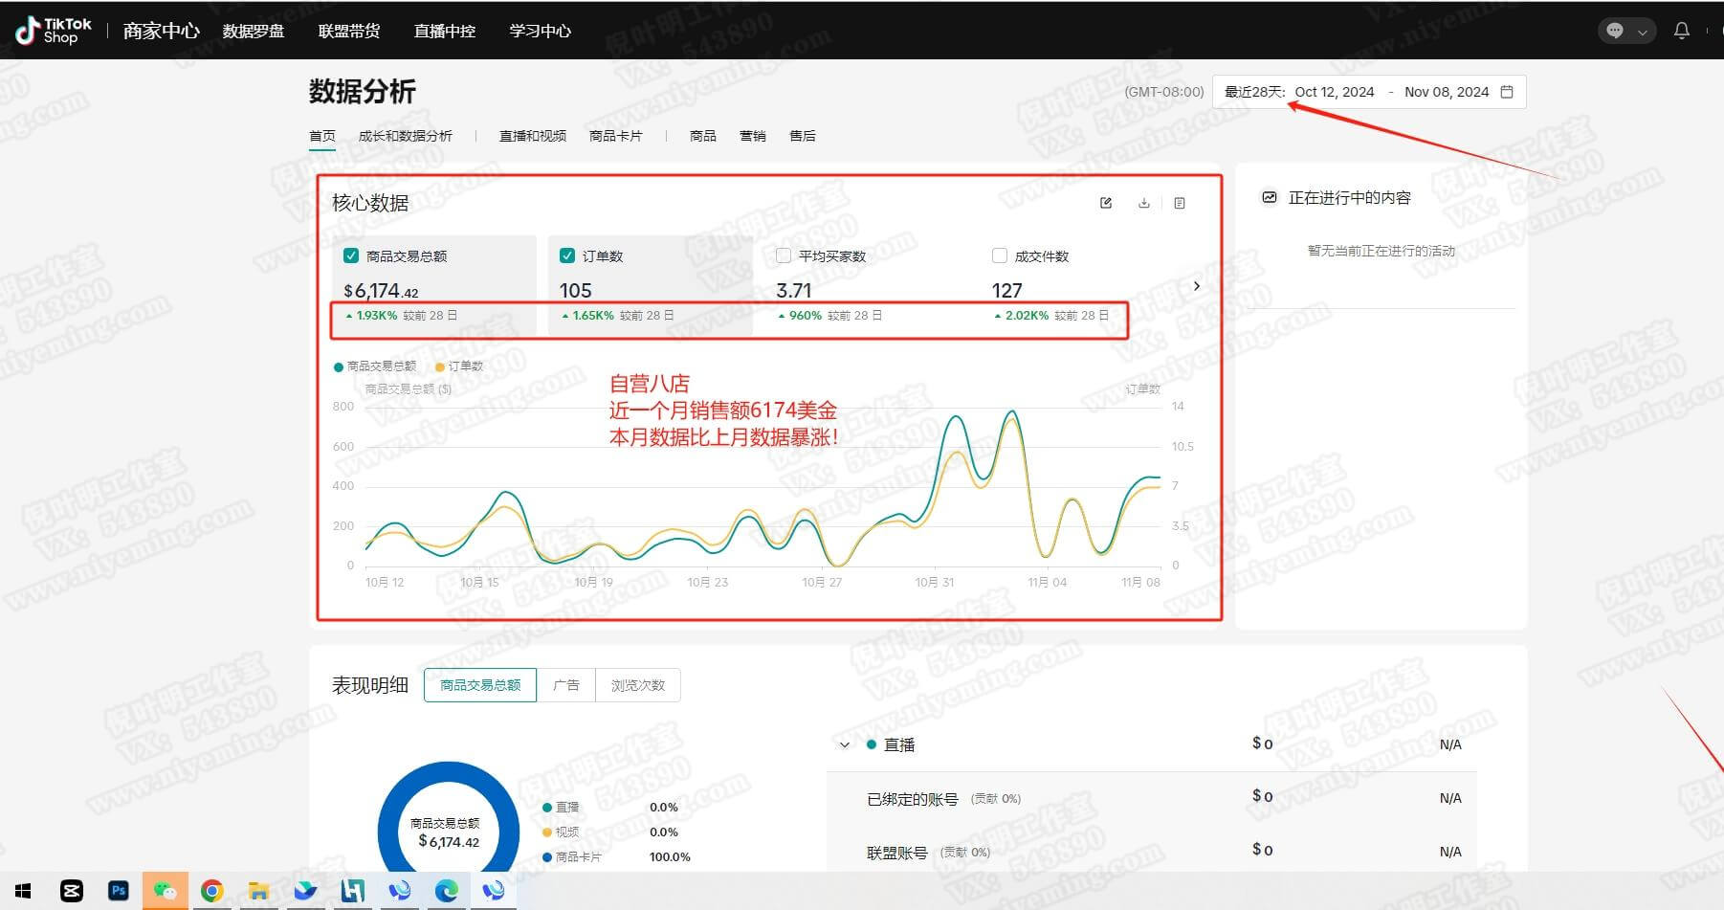Switch to the 成长和数据分析 tab
Screen dimensions: 1724x910
(406, 136)
